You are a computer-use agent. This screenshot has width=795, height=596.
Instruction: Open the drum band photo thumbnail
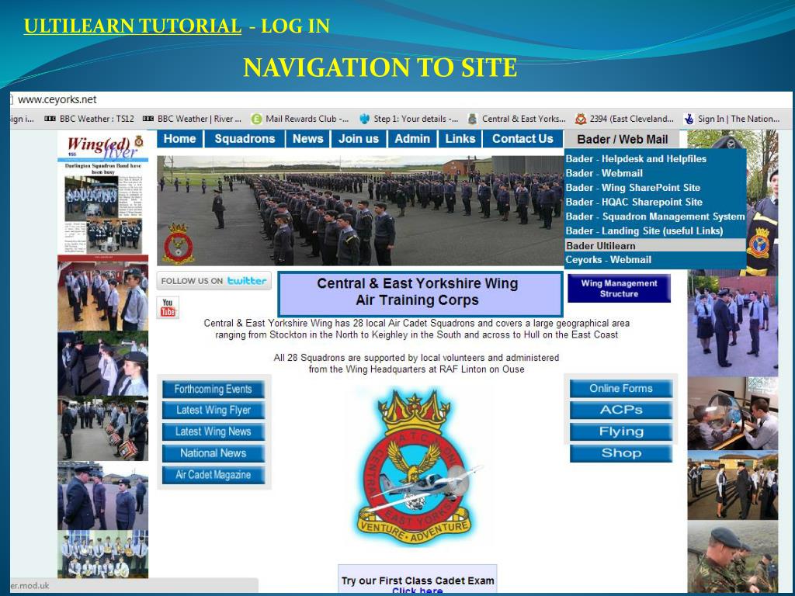click(x=103, y=428)
